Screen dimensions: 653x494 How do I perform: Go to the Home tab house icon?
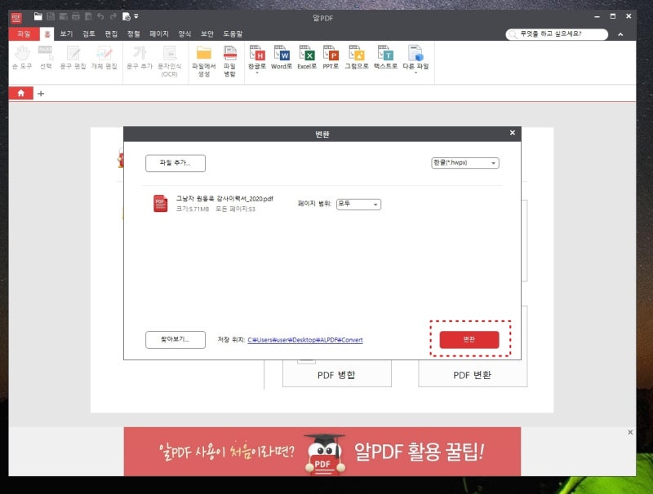coord(21,93)
